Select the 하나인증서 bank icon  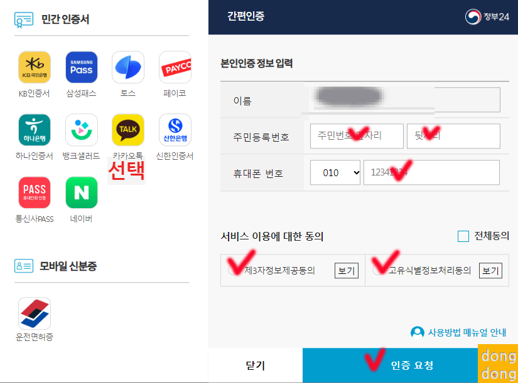click(x=35, y=130)
